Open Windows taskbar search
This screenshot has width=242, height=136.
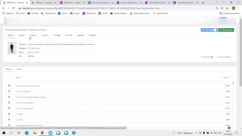coord(11,133)
